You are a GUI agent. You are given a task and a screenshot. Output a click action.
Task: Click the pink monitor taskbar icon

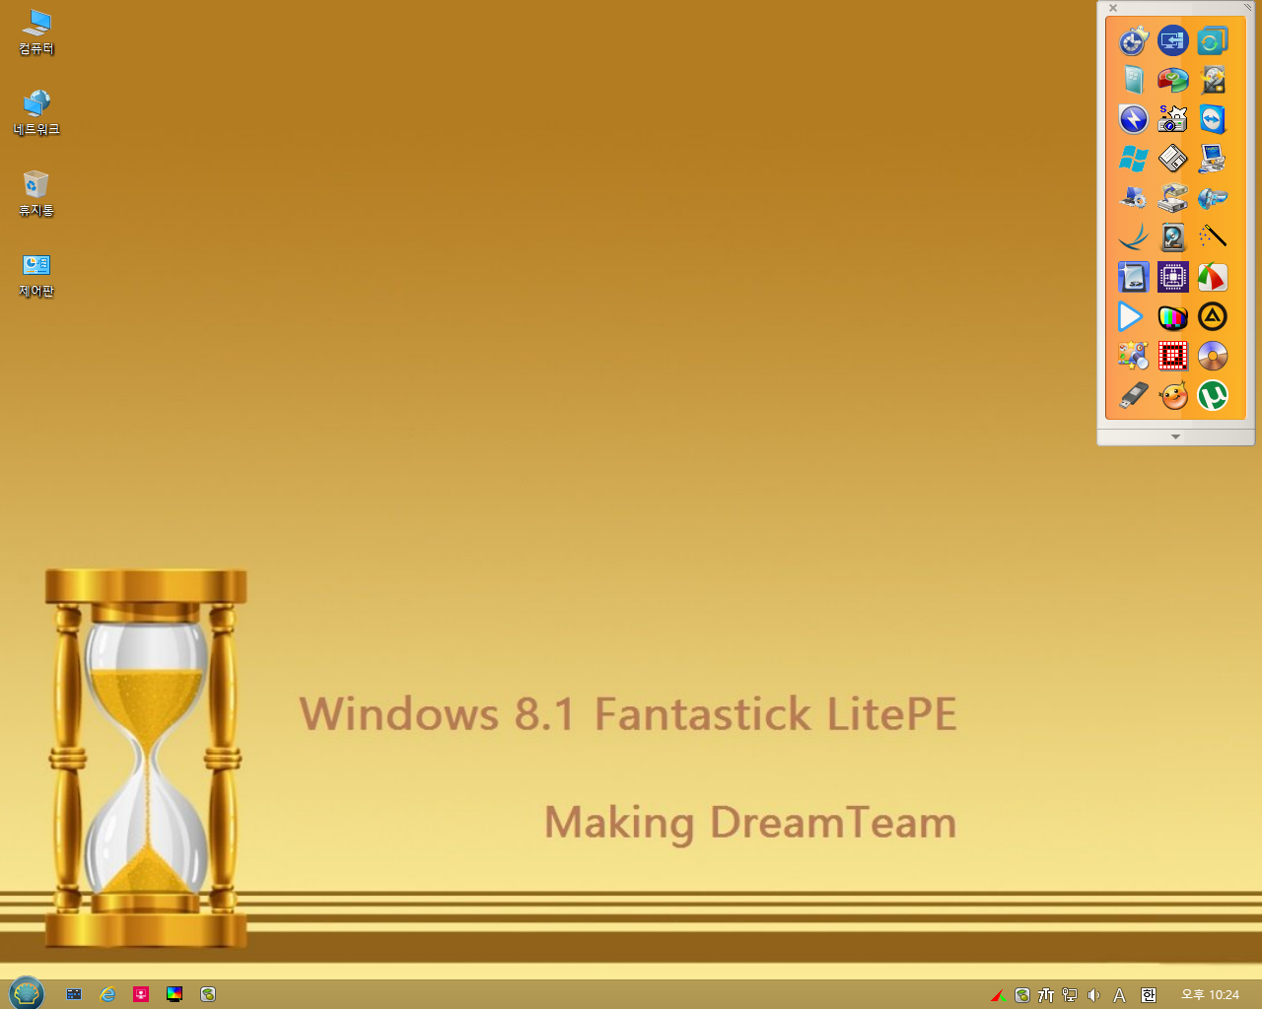pos(141,994)
